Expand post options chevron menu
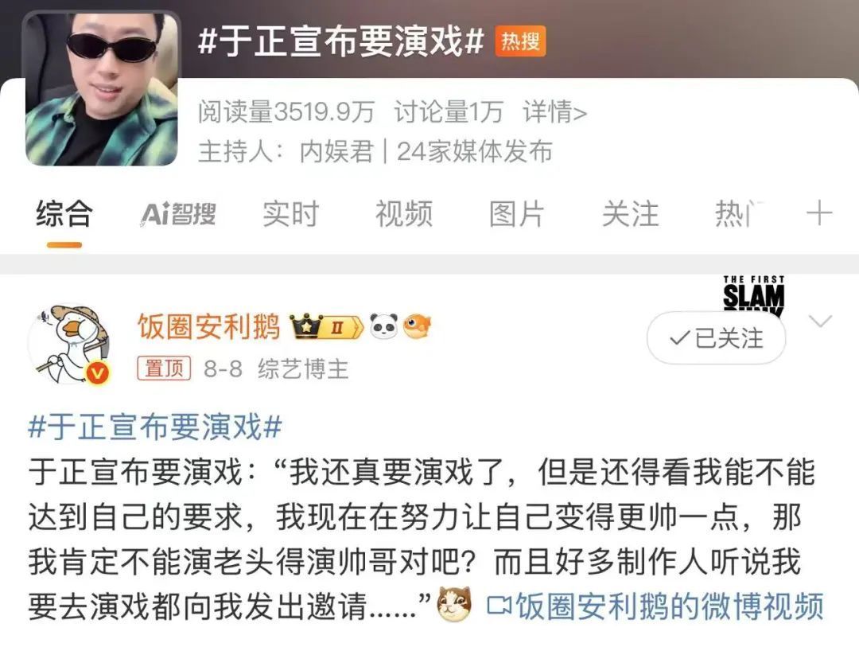 pos(820,322)
